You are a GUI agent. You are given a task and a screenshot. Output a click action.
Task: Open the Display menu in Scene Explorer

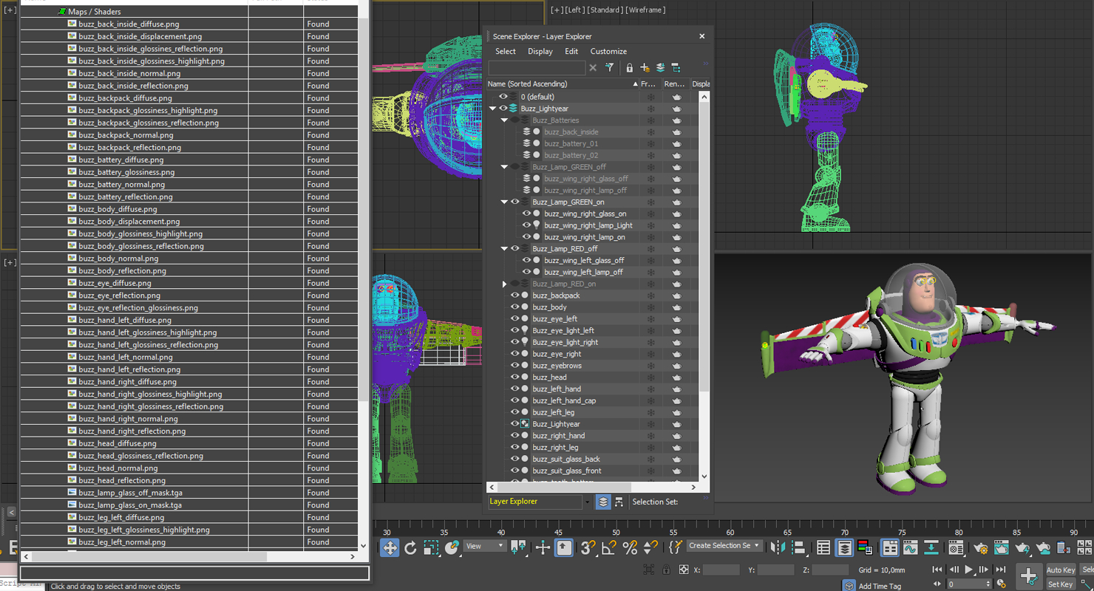click(x=540, y=51)
